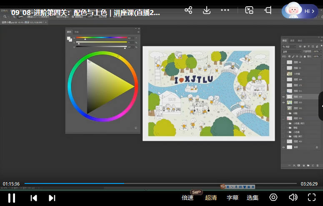The image size is (323, 206).
Task: Pause the video playback
Action: 12,198
